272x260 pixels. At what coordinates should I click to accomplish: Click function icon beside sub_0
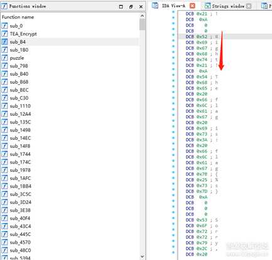(x=4, y=26)
